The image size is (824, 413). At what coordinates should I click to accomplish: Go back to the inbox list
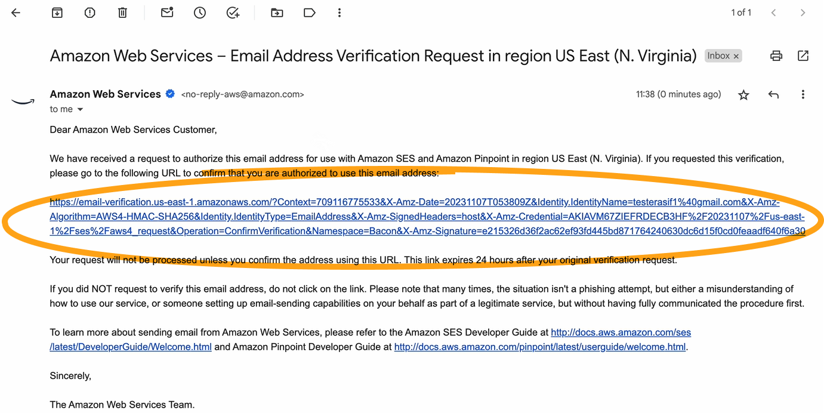tap(16, 13)
